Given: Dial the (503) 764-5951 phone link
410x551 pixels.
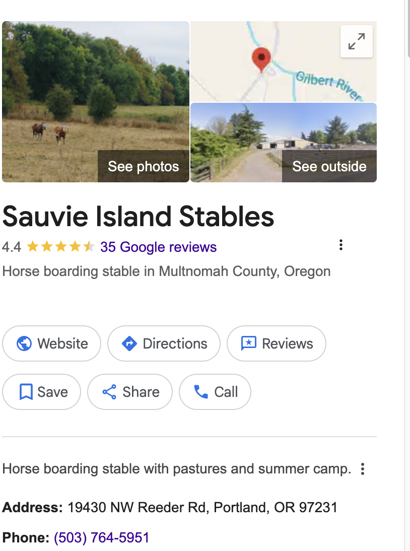Looking at the screenshot, I should click(x=102, y=537).
